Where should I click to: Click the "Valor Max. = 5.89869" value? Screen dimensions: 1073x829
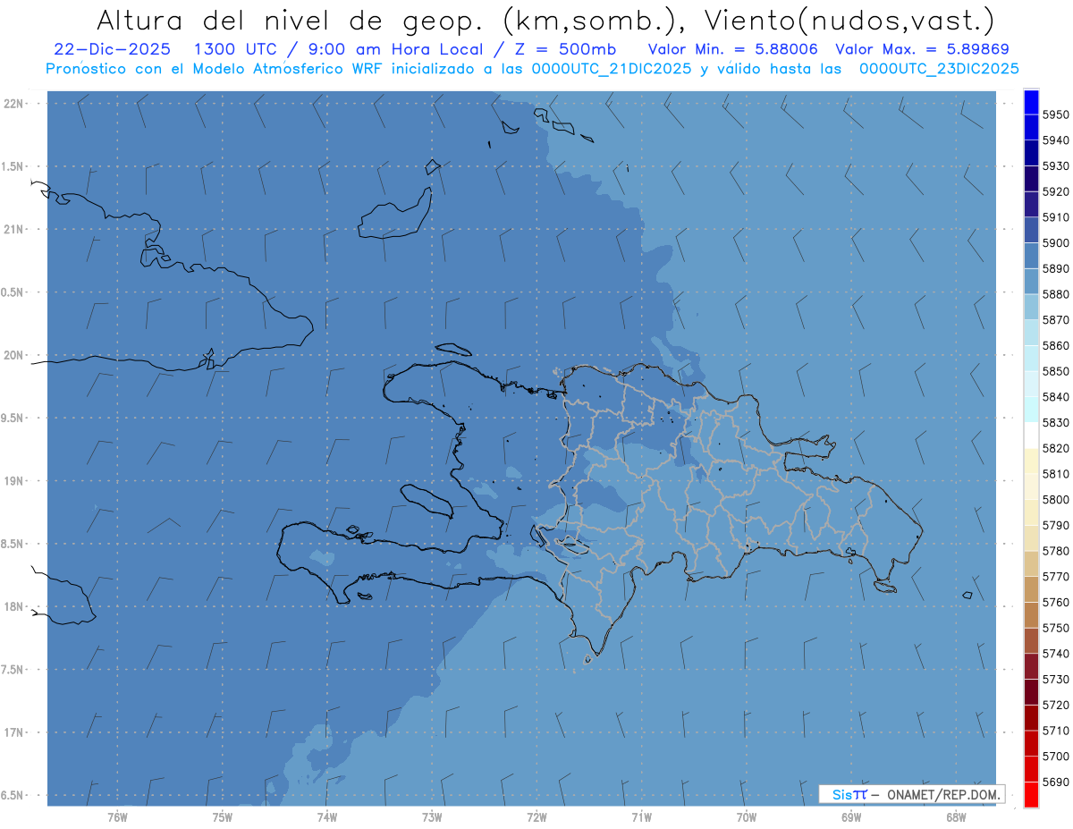tap(921, 49)
